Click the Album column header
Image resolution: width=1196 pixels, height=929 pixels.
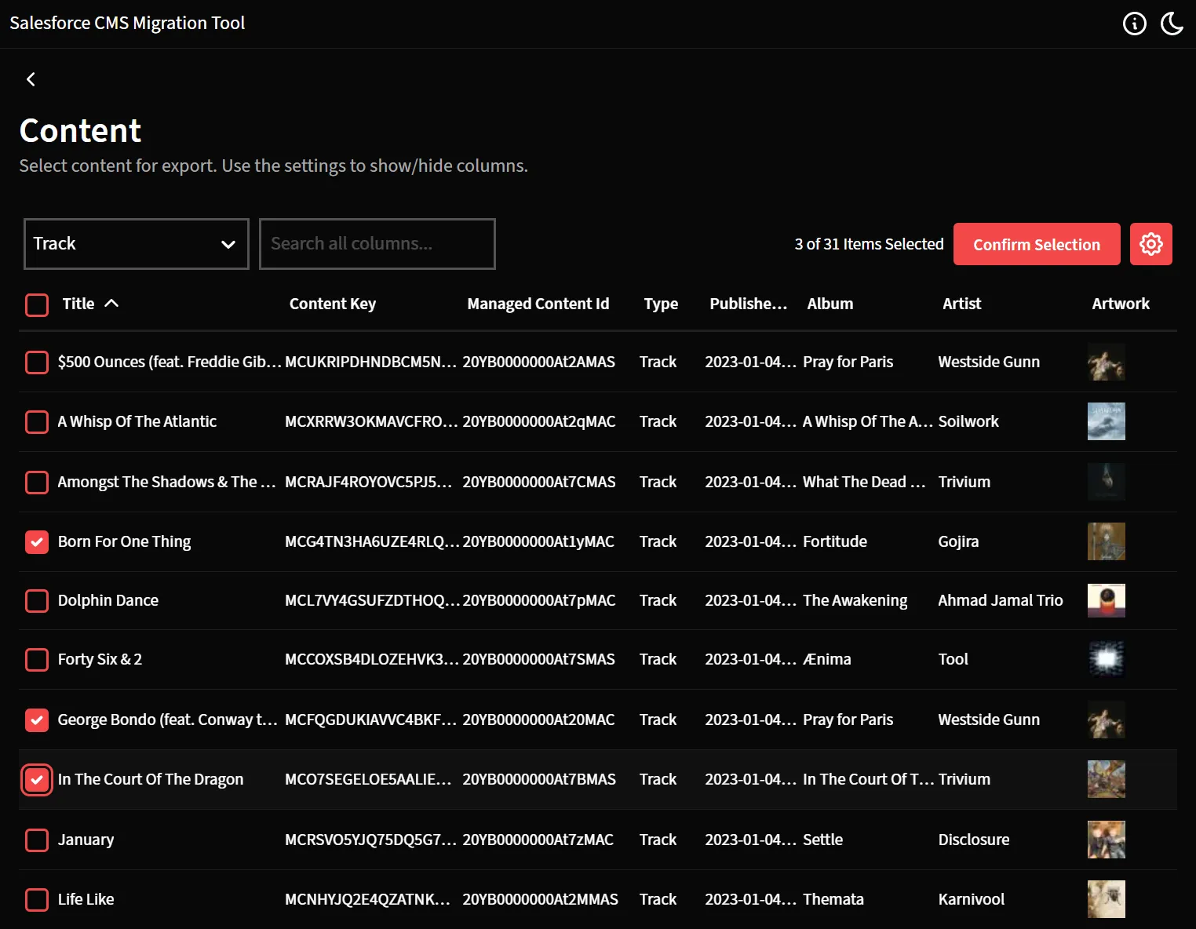pyautogui.click(x=830, y=304)
